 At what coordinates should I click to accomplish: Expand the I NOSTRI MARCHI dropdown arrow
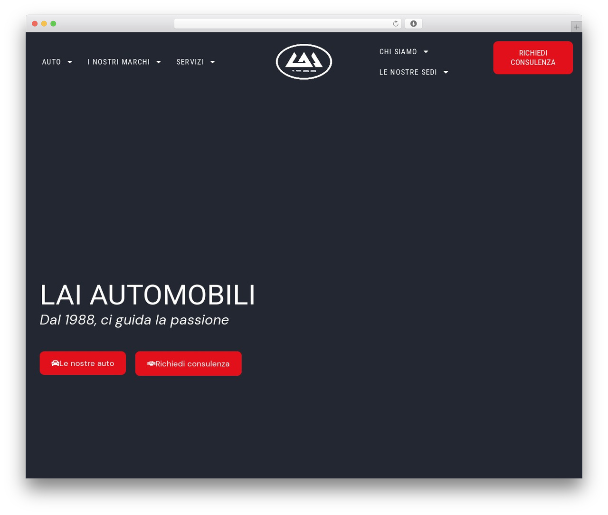click(x=159, y=62)
